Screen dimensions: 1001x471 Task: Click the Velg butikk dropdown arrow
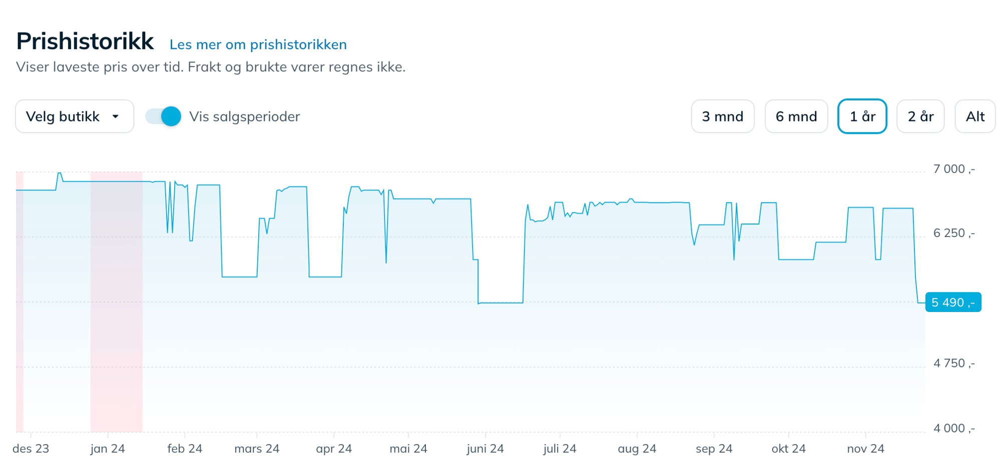click(116, 116)
